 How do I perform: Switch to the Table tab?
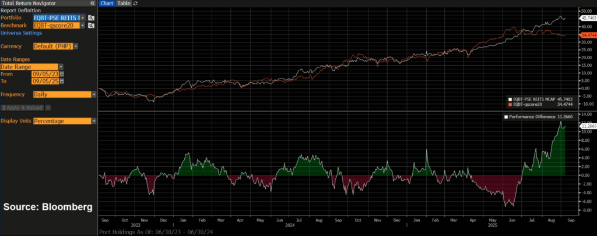coord(124,3)
